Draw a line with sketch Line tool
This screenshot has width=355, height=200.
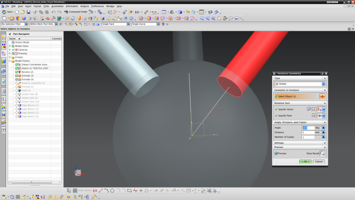tap(101, 191)
